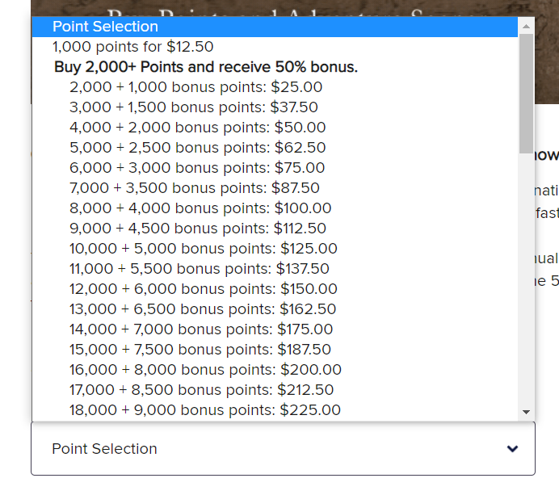The image size is (559, 495).
Task: Pick 16,000 + 8,000 bonus points: $200.00
Action: tap(205, 370)
